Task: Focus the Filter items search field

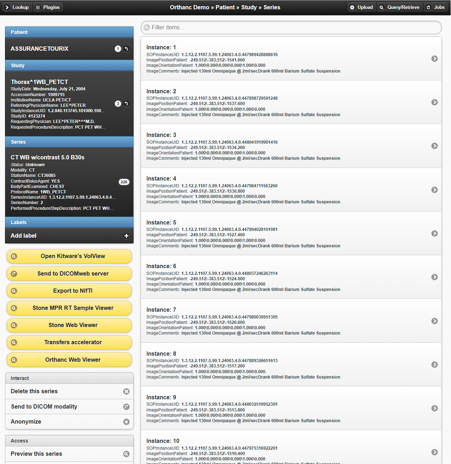Action: click(x=291, y=28)
